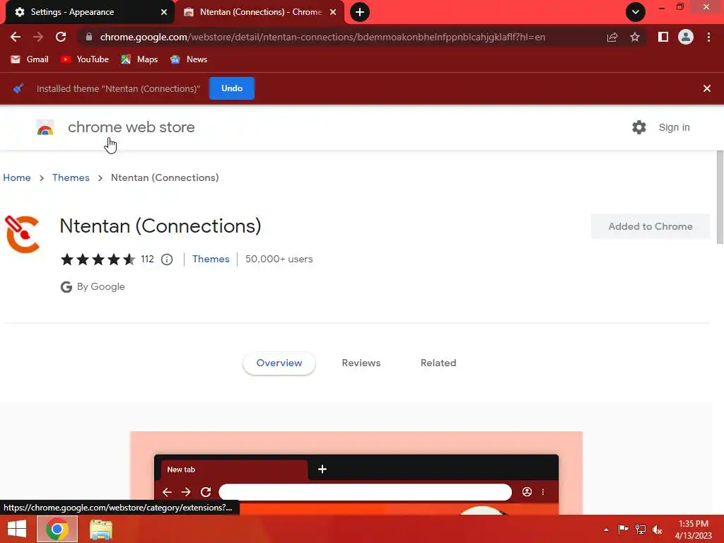Screen dimensions: 724x543
Task: Switch to the Reviews tab
Action: click(361, 363)
